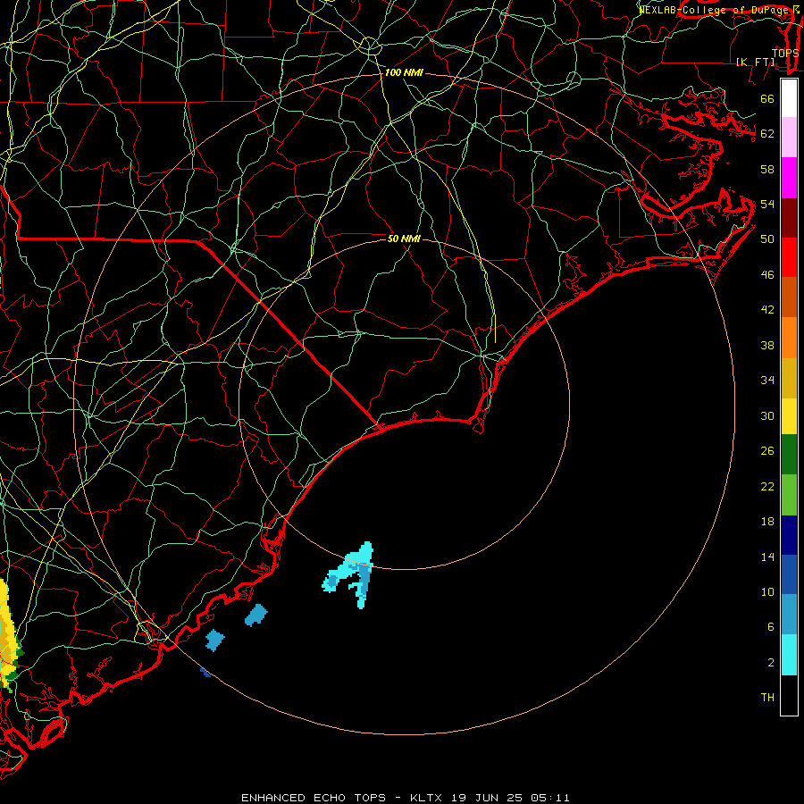Click the white 66 kft legend swatch

pyautogui.click(x=789, y=98)
